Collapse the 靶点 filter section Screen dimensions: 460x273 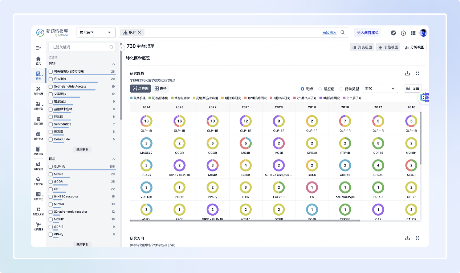pyautogui.click(x=113, y=159)
